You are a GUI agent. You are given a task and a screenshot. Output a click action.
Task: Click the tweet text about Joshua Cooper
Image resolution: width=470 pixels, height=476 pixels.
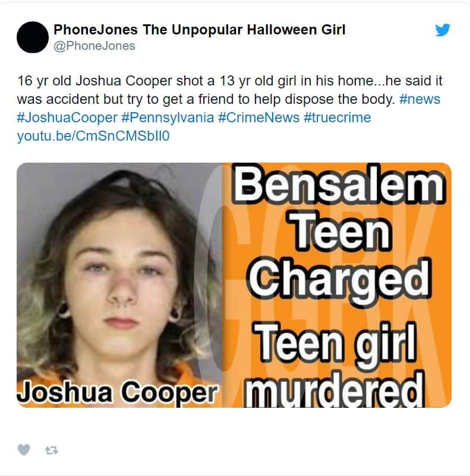(229, 90)
